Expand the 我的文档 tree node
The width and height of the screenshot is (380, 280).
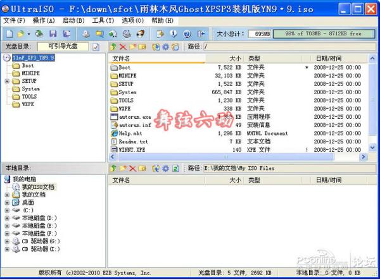tap(7, 195)
